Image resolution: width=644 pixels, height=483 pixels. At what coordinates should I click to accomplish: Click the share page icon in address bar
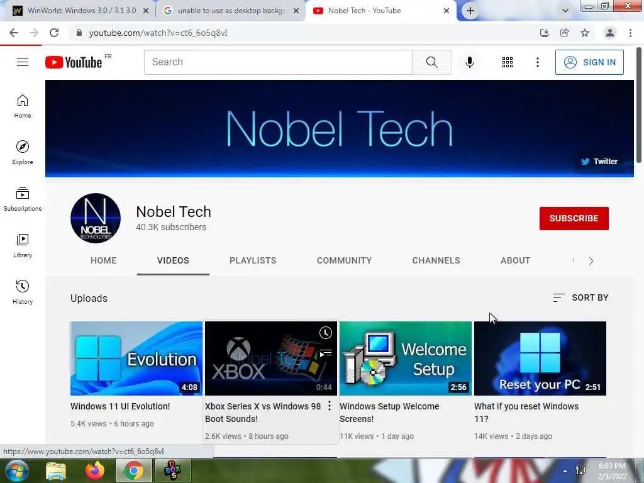[x=565, y=33]
